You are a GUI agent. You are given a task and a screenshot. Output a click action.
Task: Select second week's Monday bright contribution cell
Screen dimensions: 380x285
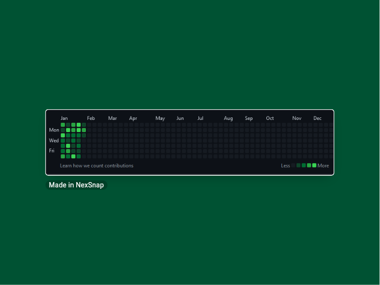[68, 130]
